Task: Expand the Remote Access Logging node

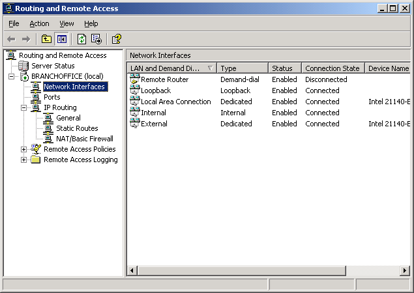Action: [x=23, y=160]
